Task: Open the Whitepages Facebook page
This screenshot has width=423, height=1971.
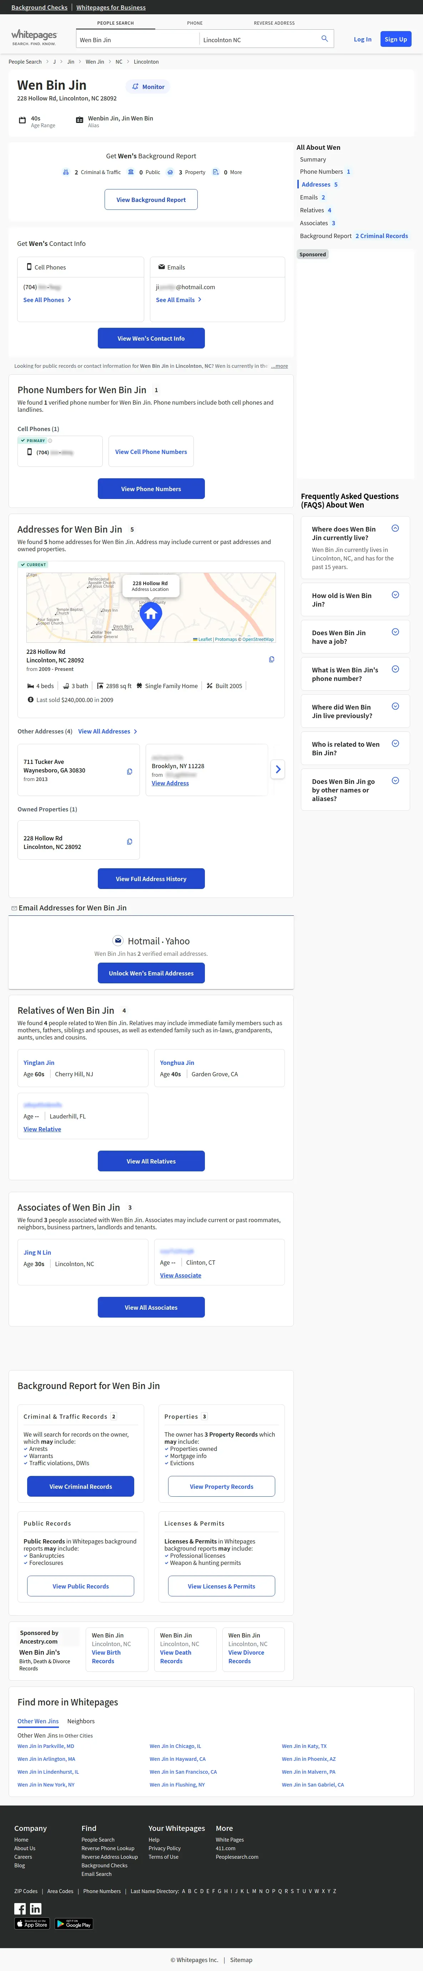Action: click(20, 1908)
